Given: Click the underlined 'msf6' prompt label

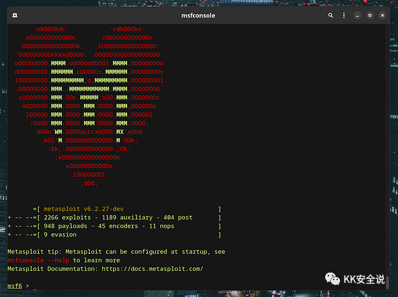Looking at the screenshot, I should (15, 286).
